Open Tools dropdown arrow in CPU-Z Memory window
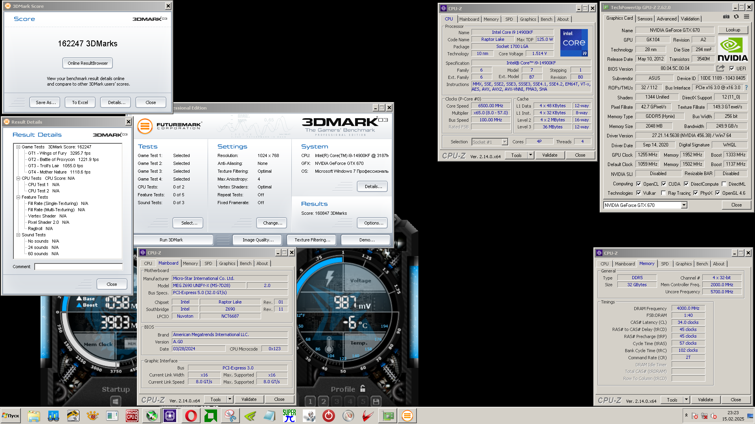Viewport: 755px width, 424px height. [686, 400]
